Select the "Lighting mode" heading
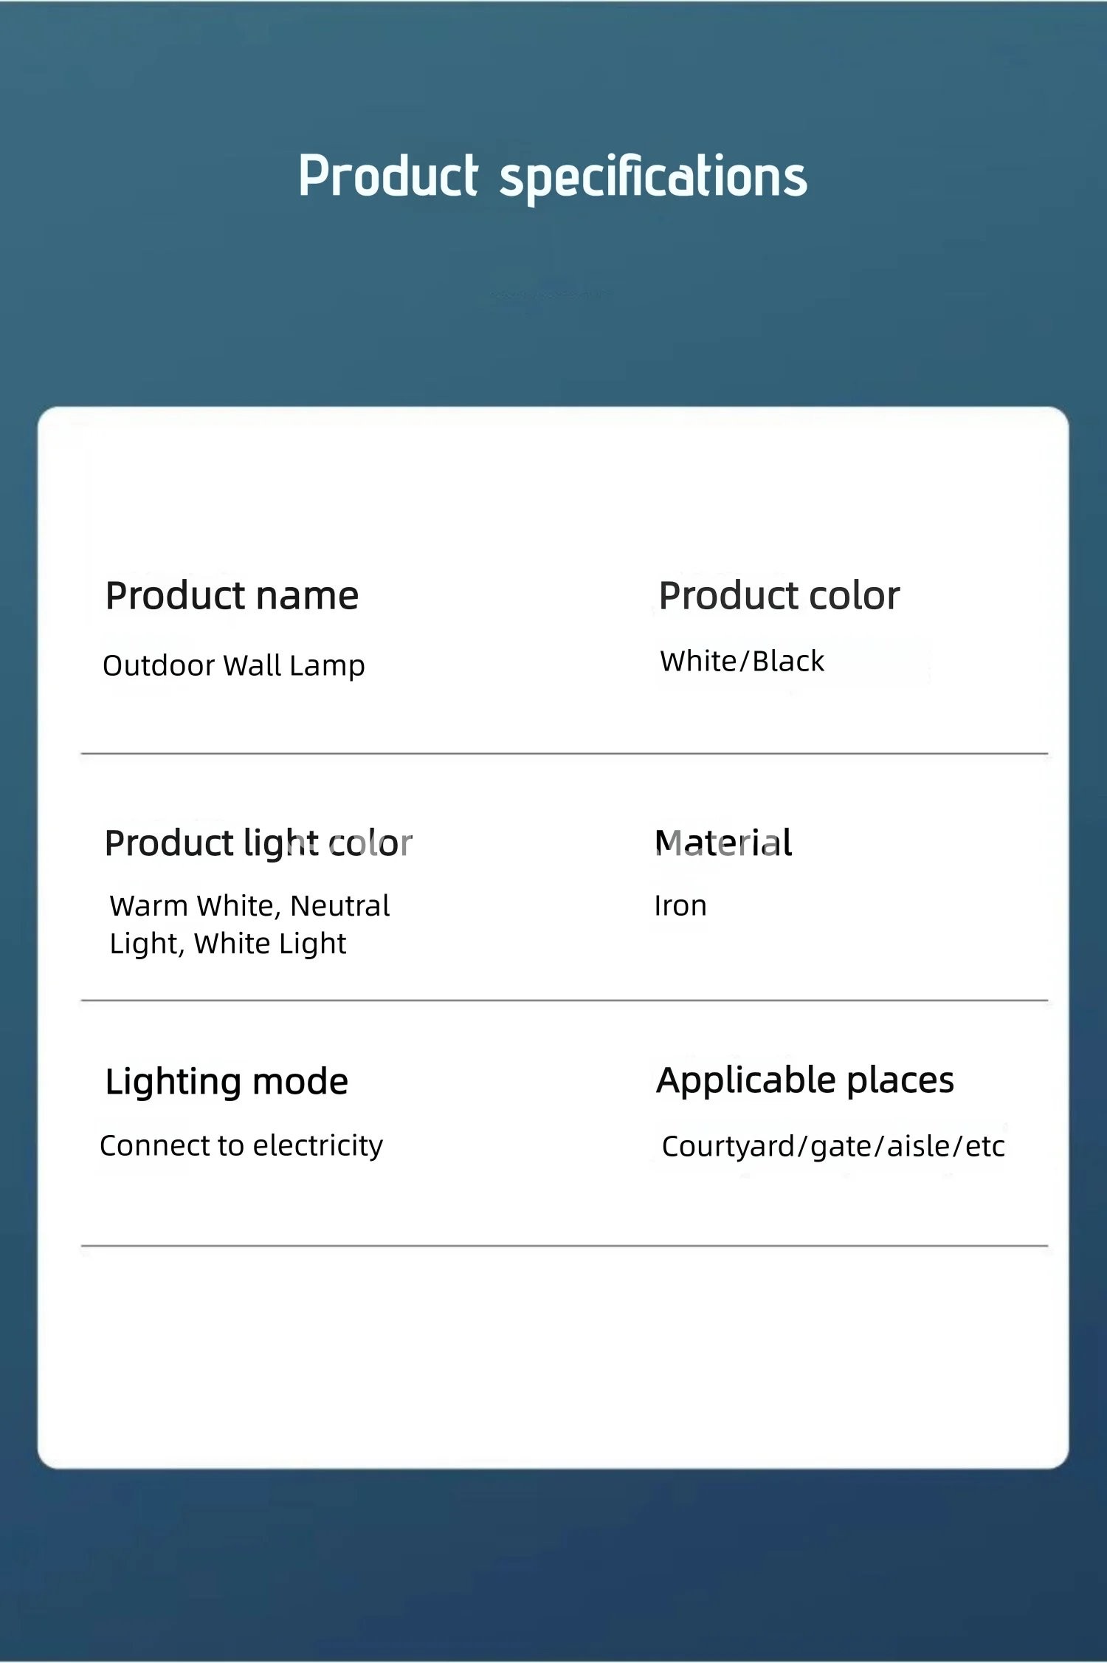This screenshot has width=1107, height=1663. point(227,1082)
